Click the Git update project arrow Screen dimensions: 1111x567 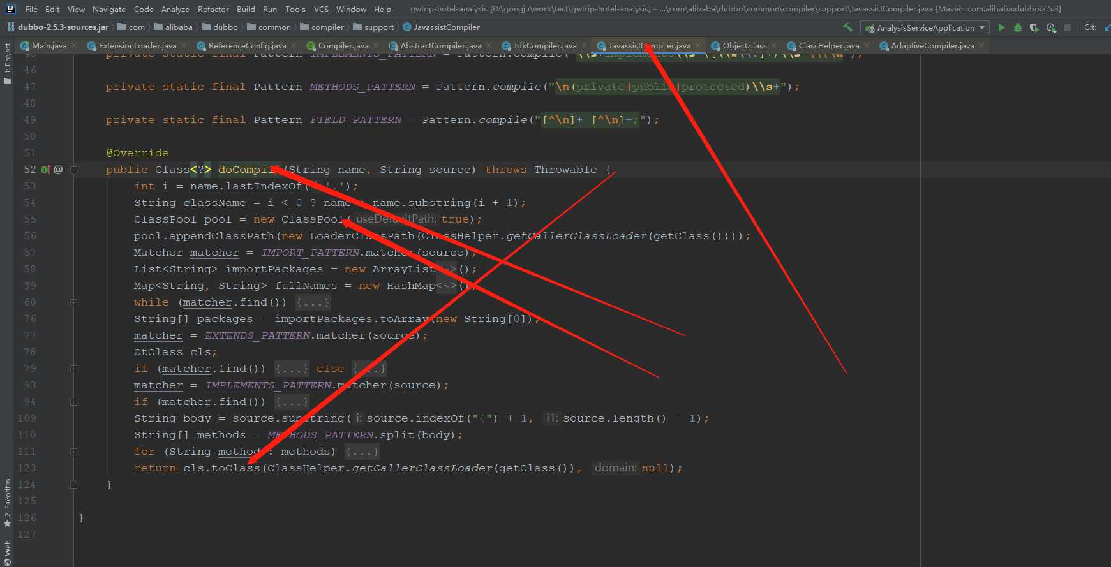pyautogui.click(x=1107, y=27)
